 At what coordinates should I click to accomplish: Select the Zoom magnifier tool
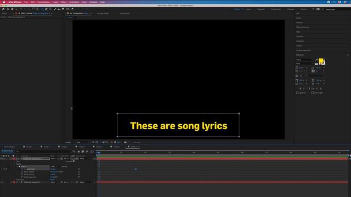point(16,9)
